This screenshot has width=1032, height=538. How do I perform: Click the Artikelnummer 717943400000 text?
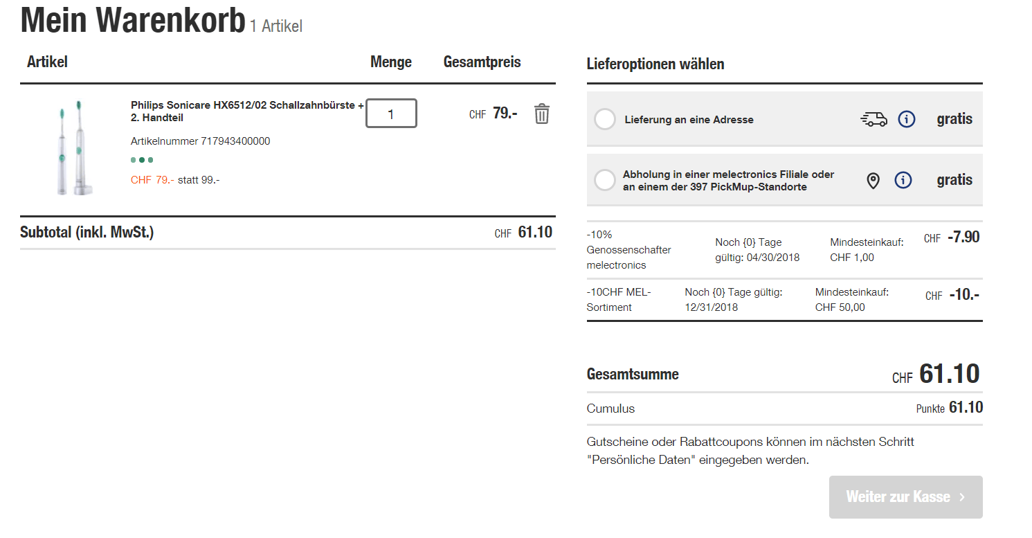(200, 141)
